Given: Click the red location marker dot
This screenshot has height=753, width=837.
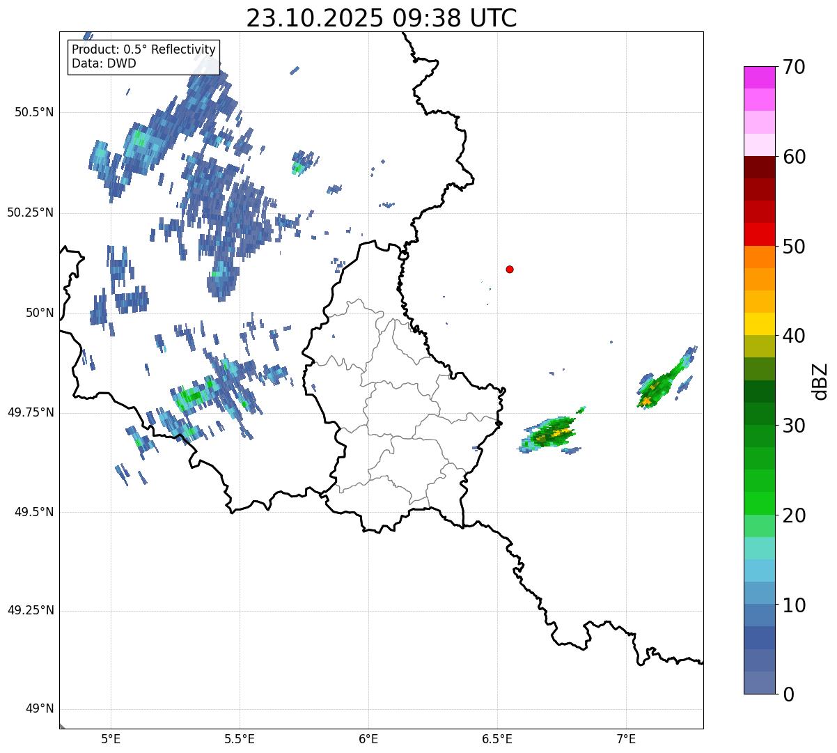Looking at the screenshot, I should tap(510, 269).
